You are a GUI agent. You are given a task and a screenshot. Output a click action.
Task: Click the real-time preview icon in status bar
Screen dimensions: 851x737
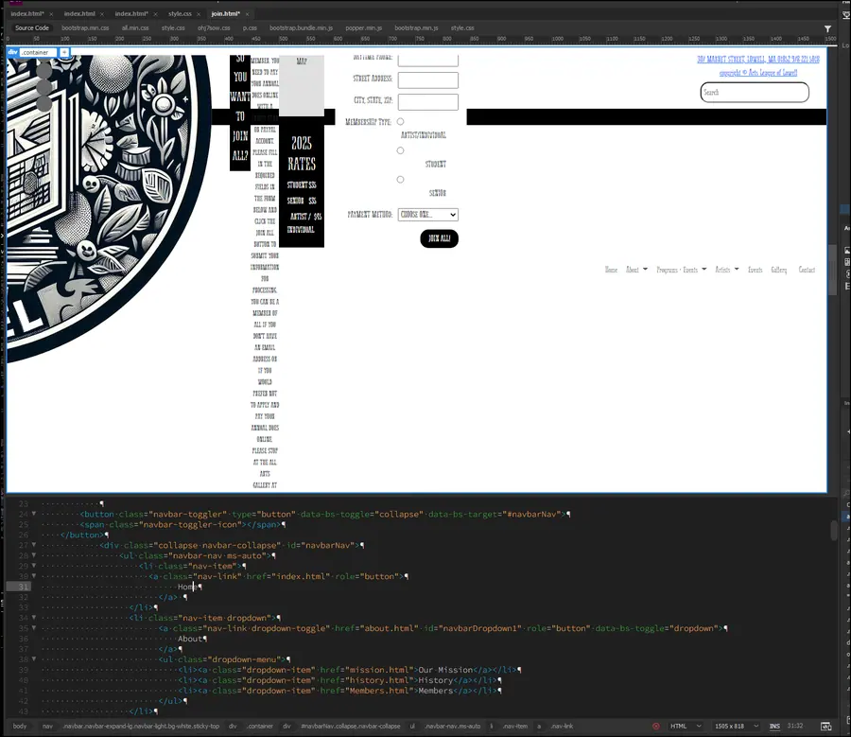[826, 727]
